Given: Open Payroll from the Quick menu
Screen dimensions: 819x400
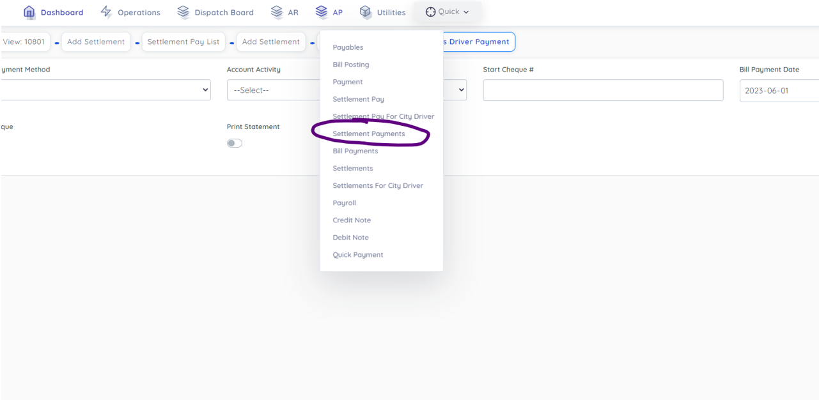Looking at the screenshot, I should 344,203.
